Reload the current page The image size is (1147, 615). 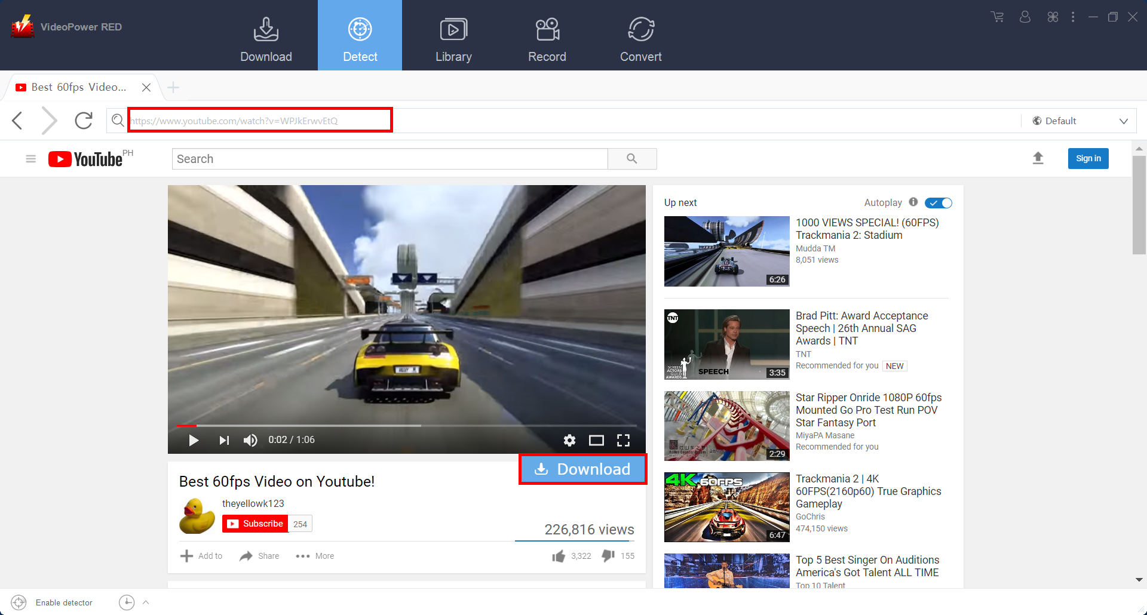click(84, 120)
